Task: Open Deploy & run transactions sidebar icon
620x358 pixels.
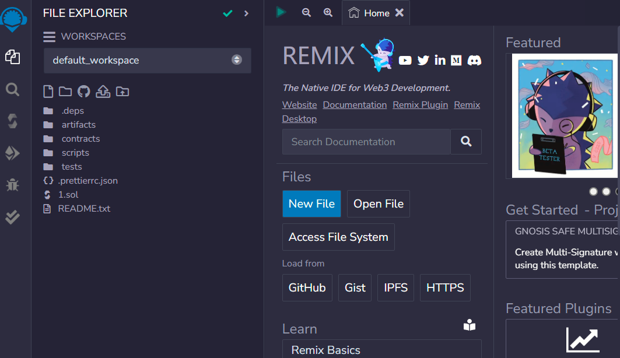Action: point(13,153)
